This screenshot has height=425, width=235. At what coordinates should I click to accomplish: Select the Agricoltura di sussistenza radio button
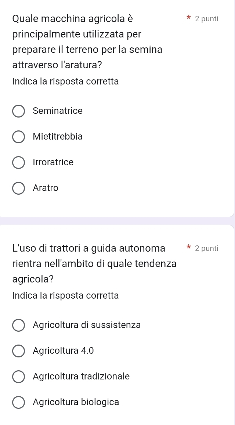(19, 325)
